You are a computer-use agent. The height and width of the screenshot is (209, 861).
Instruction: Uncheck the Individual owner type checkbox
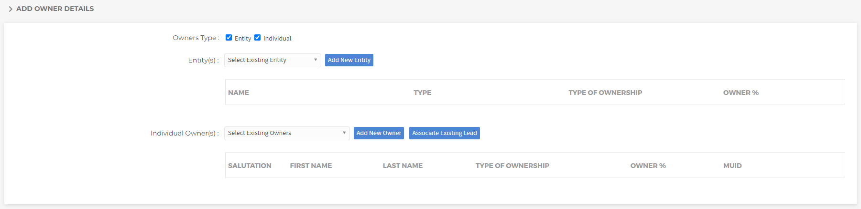(258, 38)
